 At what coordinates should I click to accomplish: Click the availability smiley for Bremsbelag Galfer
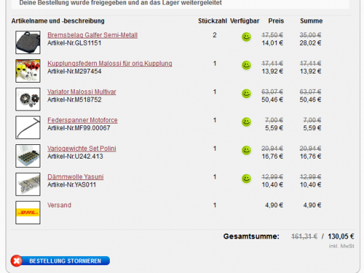[x=246, y=37]
